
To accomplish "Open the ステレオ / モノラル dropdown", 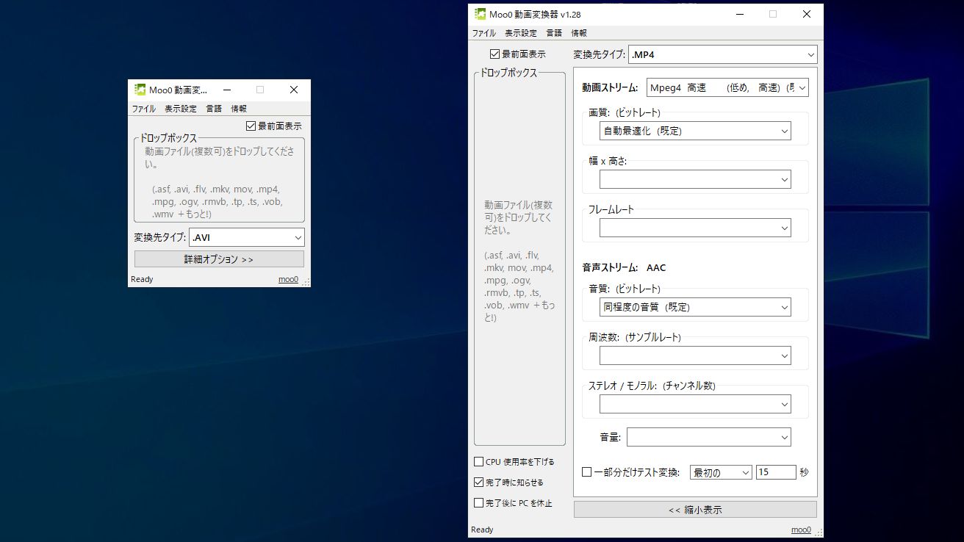I will click(695, 404).
